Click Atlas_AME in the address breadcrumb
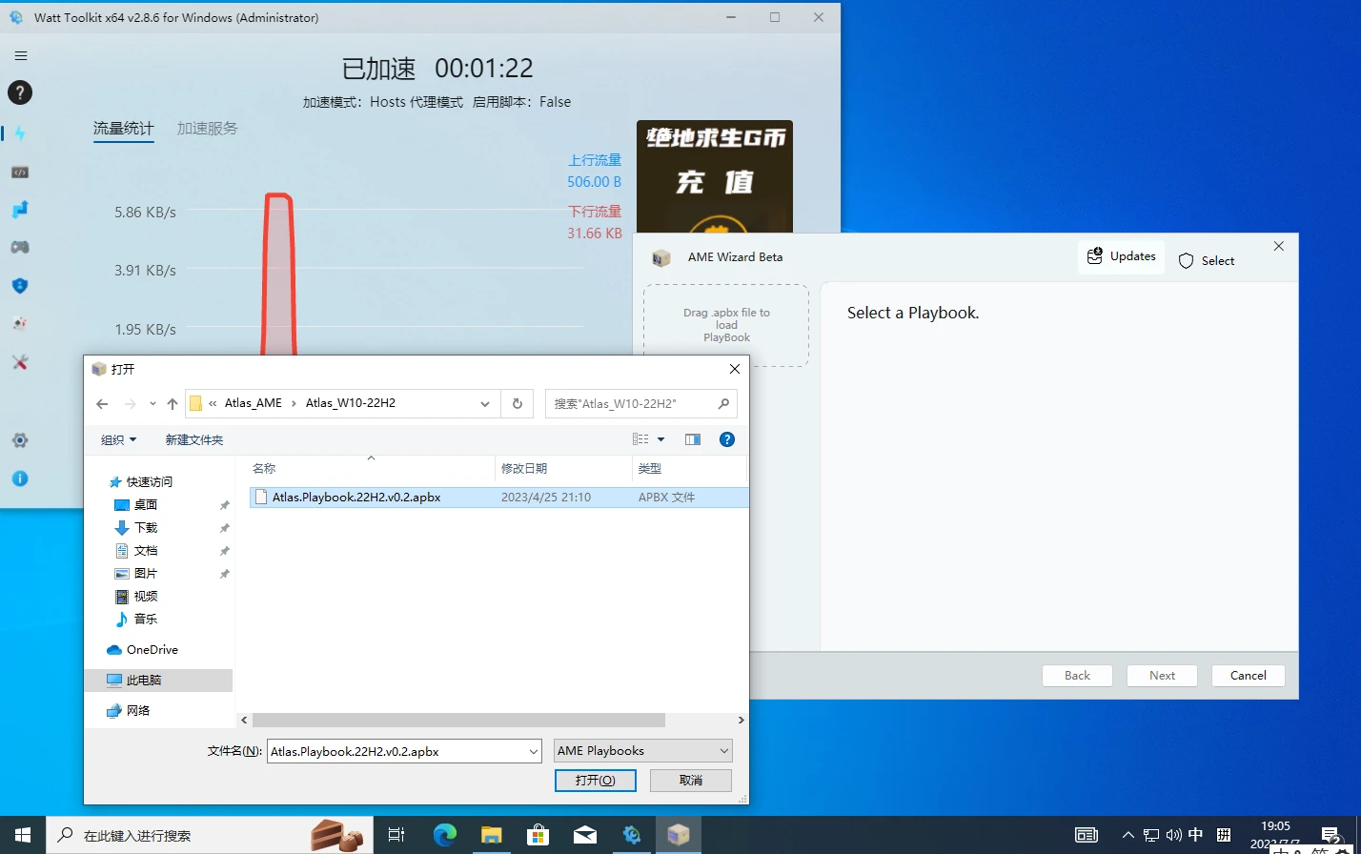1361x854 pixels. (254, 403)
